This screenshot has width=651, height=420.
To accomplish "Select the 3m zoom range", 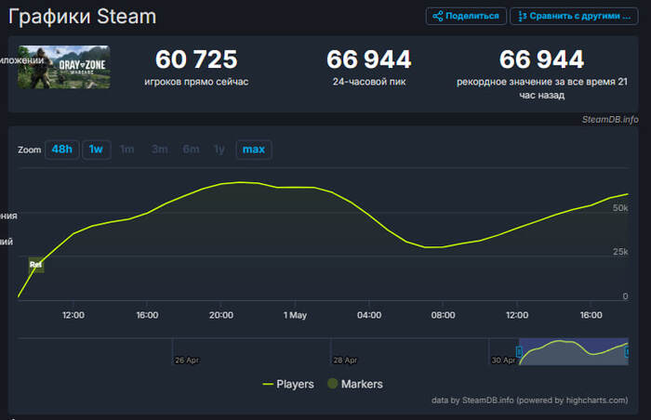I will (x=159, y=150).
